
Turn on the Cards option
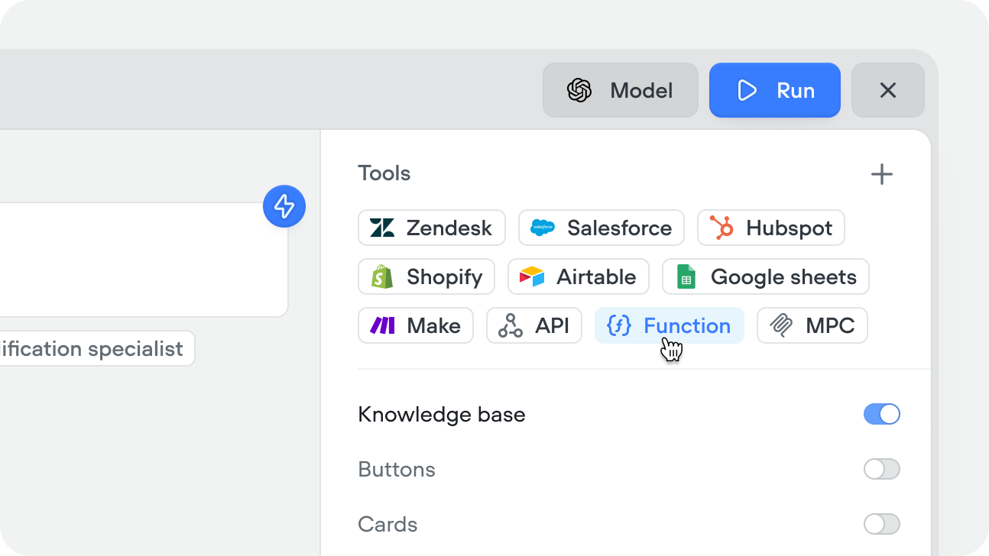coord(881,524)
